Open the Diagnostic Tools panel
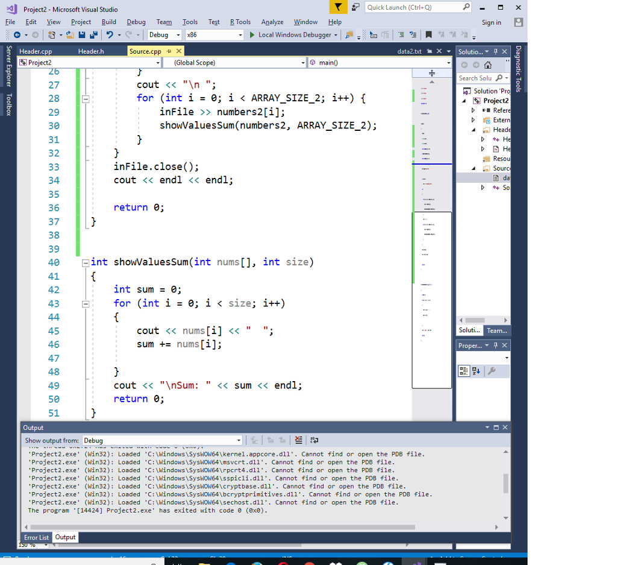 tap(517, 66)
